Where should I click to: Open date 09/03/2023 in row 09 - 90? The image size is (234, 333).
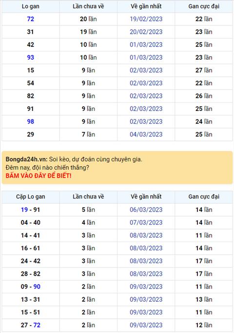point(146,287)
